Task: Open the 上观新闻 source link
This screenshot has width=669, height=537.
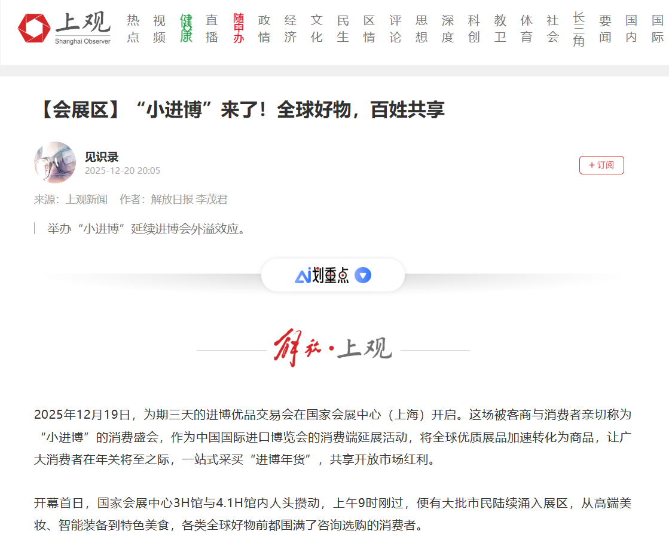Action: coord(87,200)
